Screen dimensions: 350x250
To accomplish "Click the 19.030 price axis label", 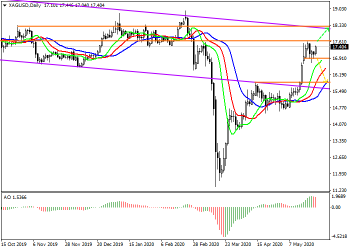I will (339, 9).
